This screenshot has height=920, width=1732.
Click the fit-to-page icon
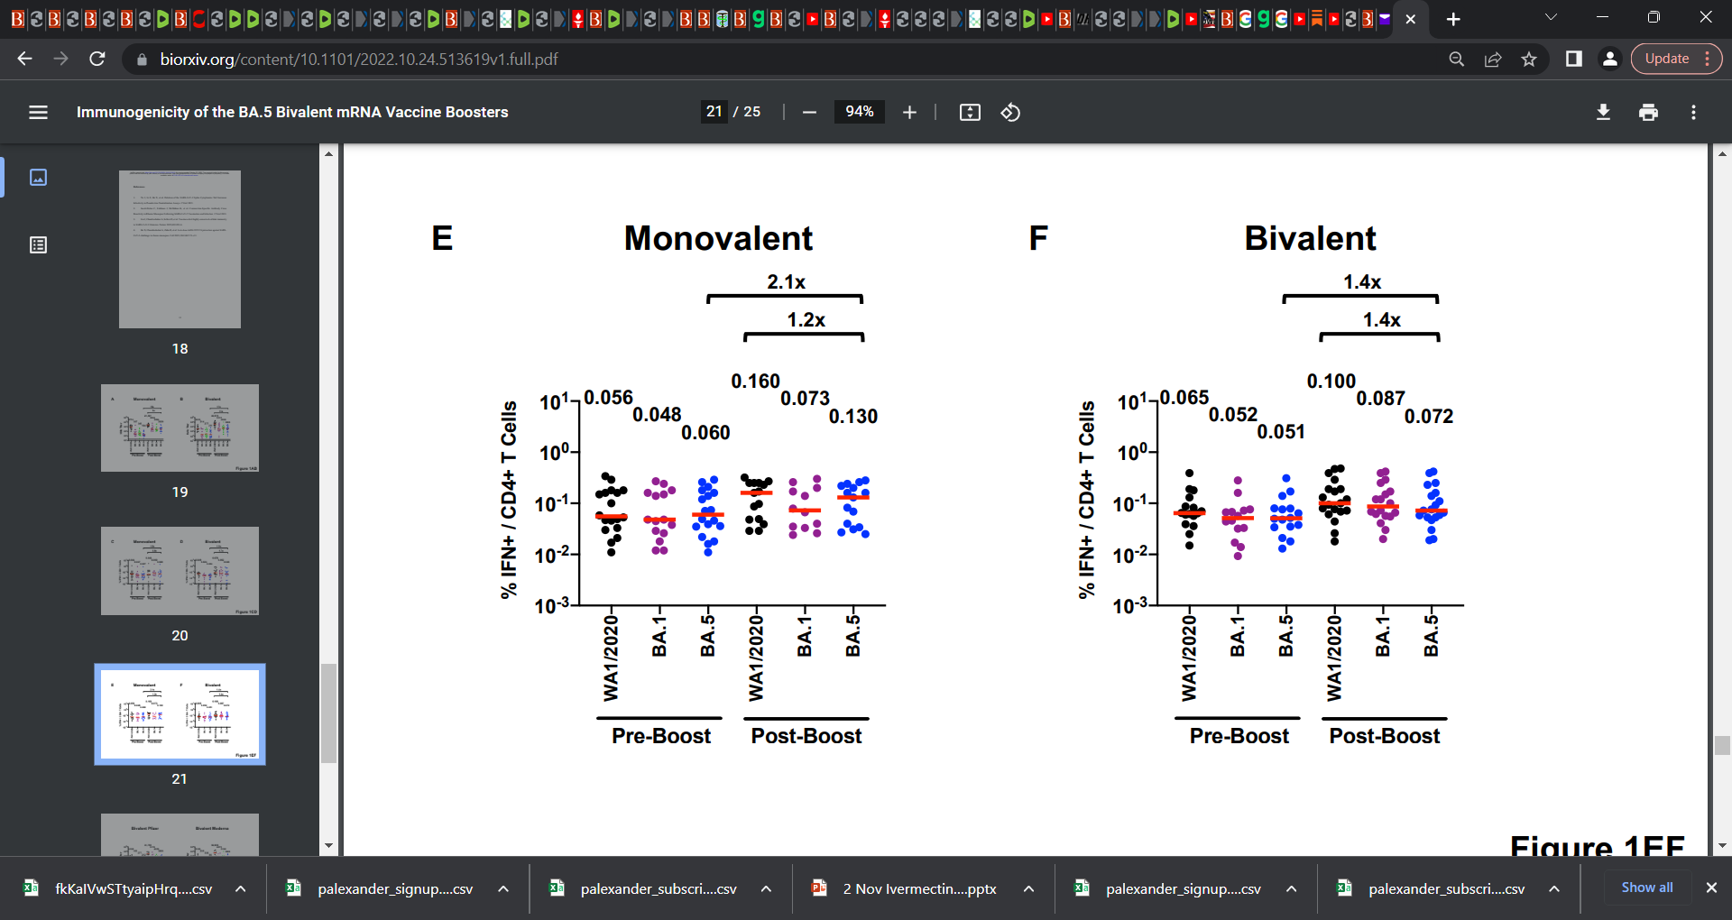(969, 112)
